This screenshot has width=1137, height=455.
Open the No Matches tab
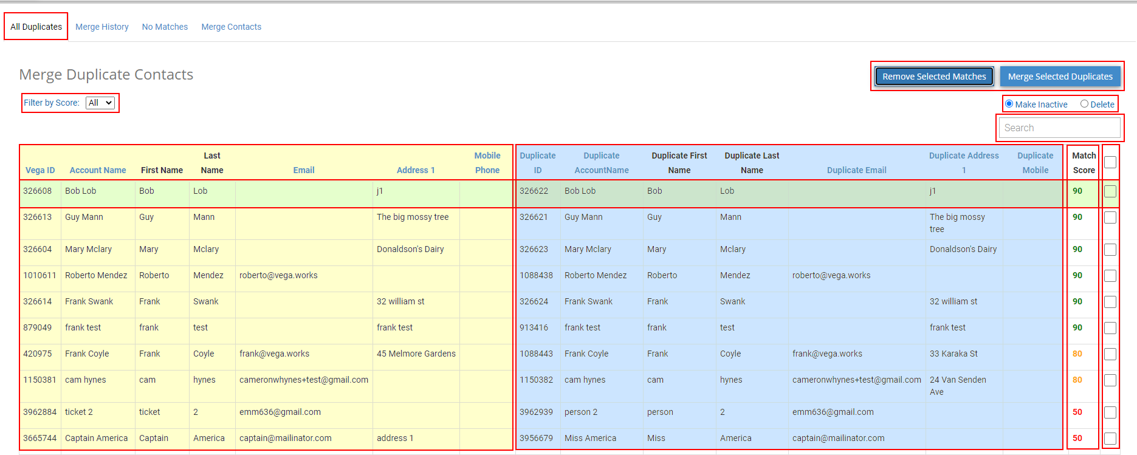coord(165,27)
